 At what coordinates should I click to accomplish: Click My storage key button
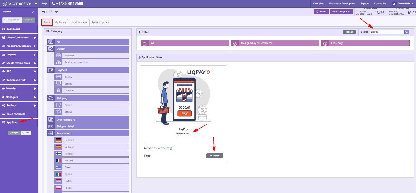[341, 11]
